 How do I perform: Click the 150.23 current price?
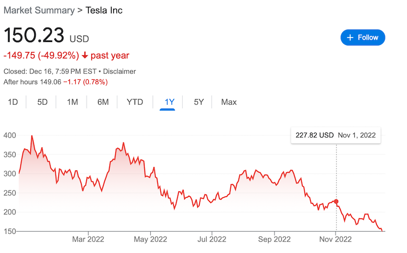pyautogui.click(x=34, y=36)
